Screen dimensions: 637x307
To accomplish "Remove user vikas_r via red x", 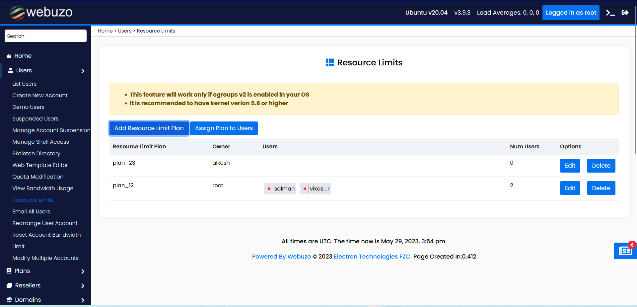I will coord(305,189).
